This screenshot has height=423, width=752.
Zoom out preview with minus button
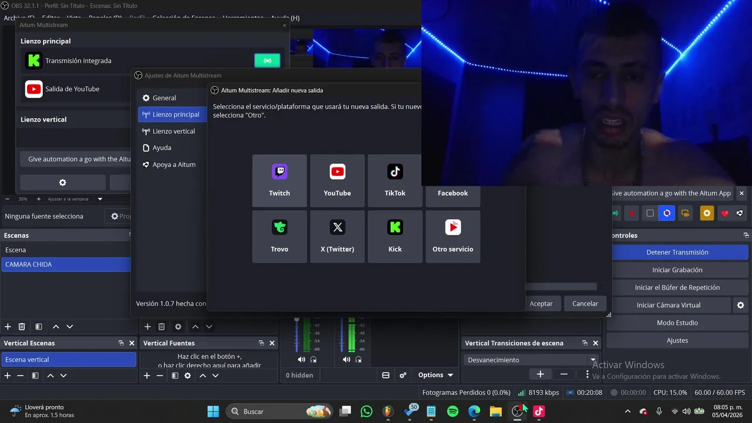click(x=8, y=199)
